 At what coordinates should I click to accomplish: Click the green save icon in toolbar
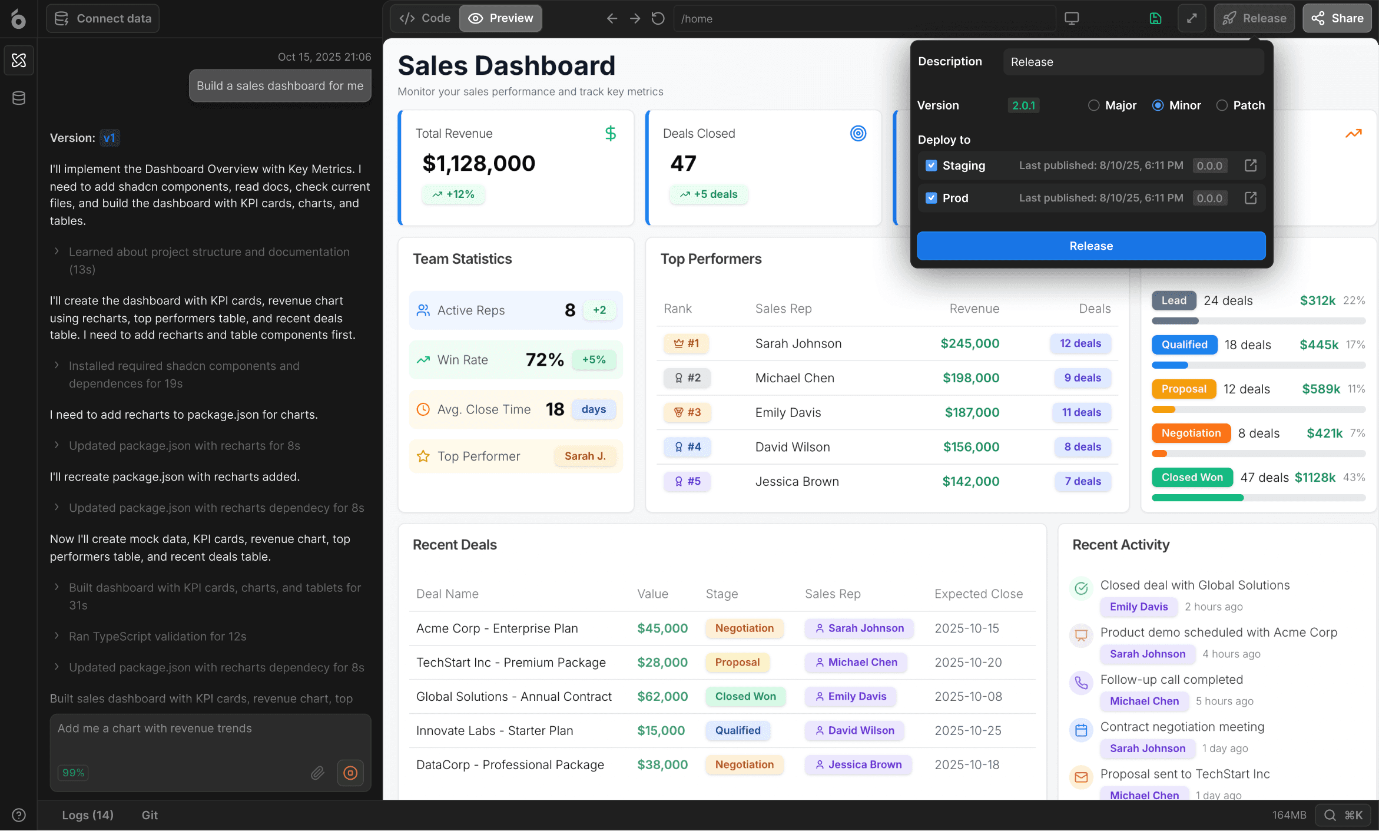click(1155, 18)
